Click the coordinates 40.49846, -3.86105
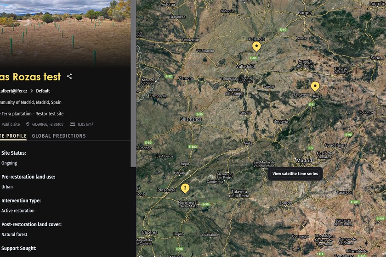Screen dimensions: 386x257 point(47,124)
